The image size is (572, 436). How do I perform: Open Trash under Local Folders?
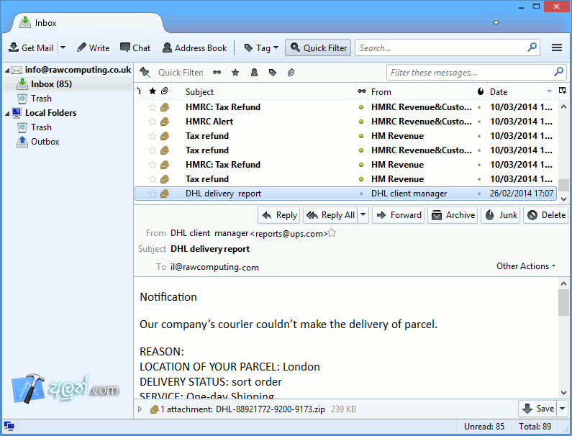35,127
